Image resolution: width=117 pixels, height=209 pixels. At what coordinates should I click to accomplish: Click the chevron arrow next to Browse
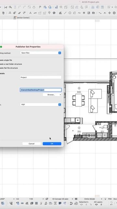pos(60,95)
